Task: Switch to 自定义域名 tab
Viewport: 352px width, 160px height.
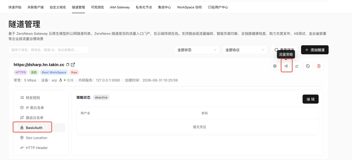Action: (58, 7)
